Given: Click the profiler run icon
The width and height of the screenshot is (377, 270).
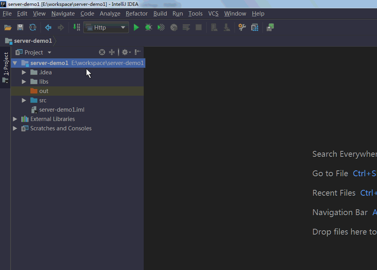Looking at the screenshot, I should (x=174, y=28).
